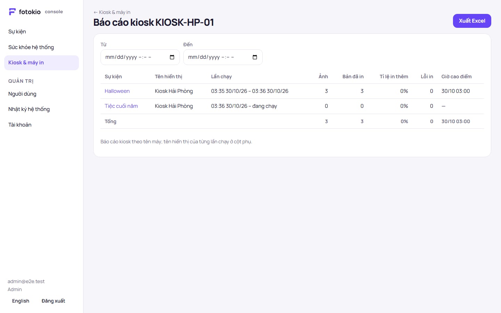Click the Ảnh column header
Screen dimensions: 501x313
(323, 77)
